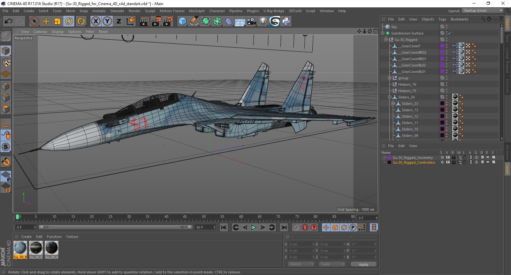Toggle Su-30_Rigged_Controllers layer lock
Viewport: 511px width, 275px height.
(x=465, y=162)
